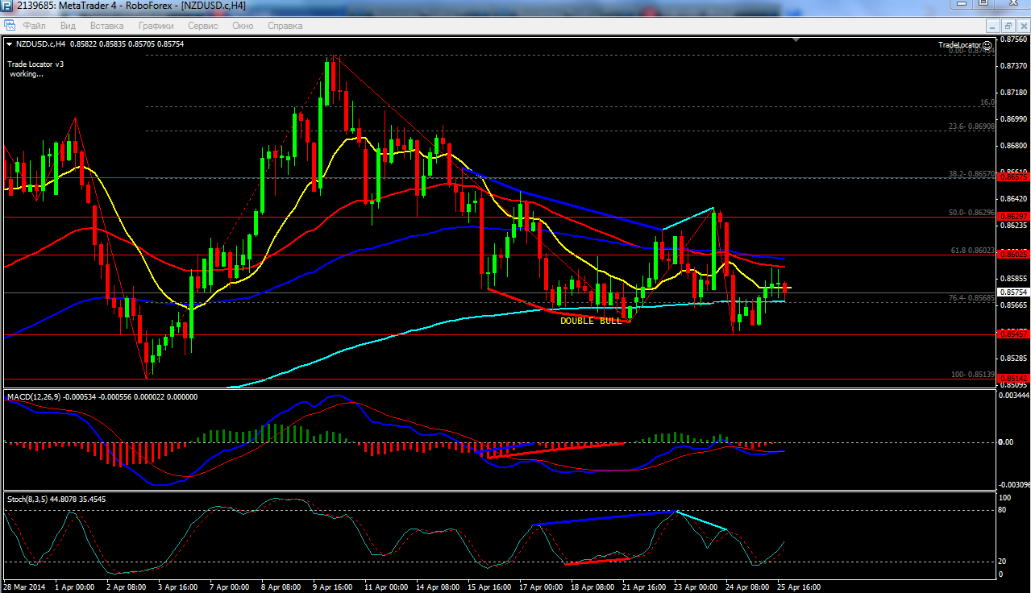This screenshot has width=1031, height=593.
Task: Click the 17 Apr 00:00 time axis label
Action: (543, 587)
